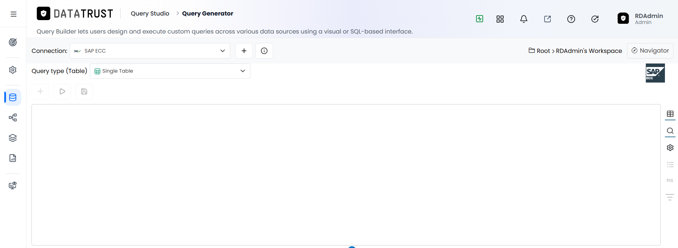Open the help question mark icon
This screenshot has width=678, height=248.
pyautogui.click(x=571, y=19)
